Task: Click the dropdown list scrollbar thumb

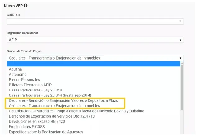Action: click(x=182, y=87)
